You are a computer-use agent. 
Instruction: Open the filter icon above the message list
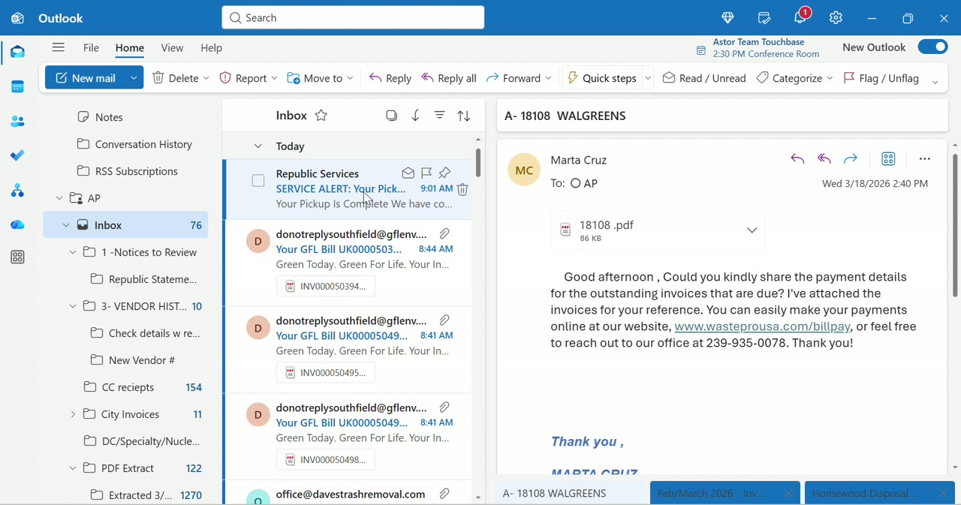click(x=439, y=115)
